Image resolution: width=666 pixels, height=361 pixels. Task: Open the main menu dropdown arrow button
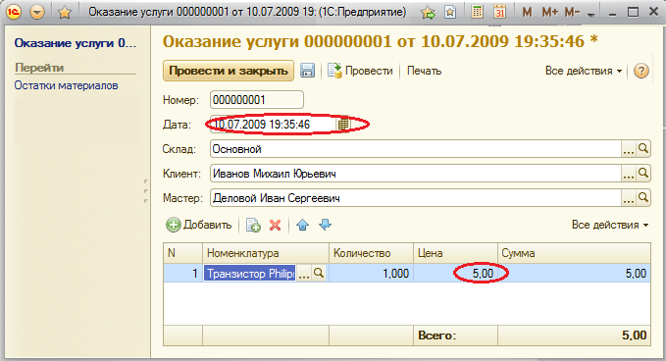coord(37,12)
